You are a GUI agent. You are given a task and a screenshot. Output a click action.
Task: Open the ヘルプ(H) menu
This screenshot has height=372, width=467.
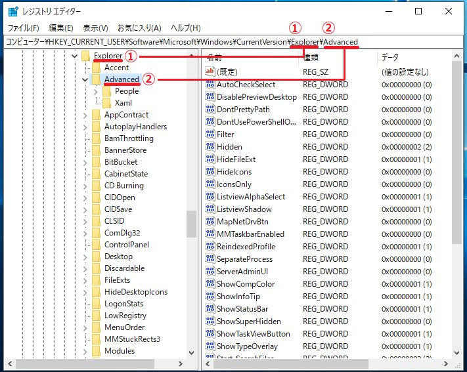(185, 28)
